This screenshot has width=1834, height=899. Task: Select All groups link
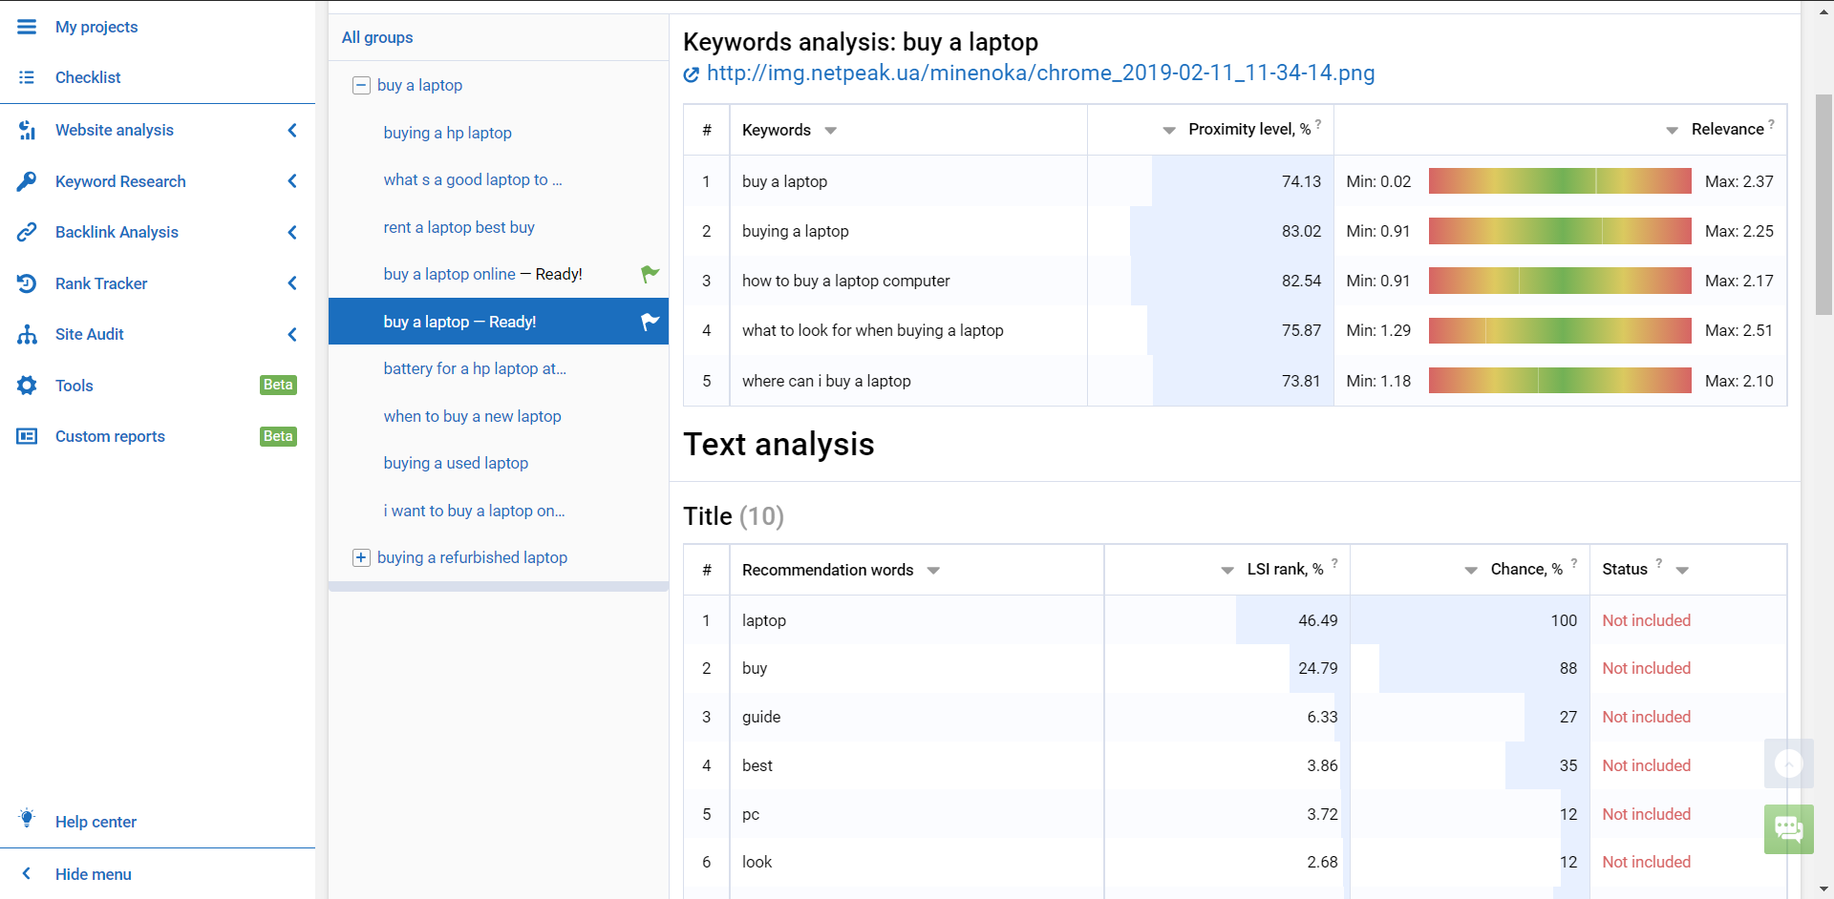pos(377,37)
